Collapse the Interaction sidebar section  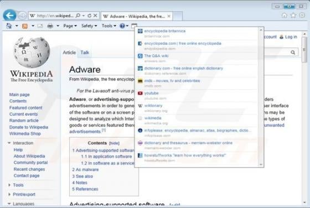pos(9,143)
